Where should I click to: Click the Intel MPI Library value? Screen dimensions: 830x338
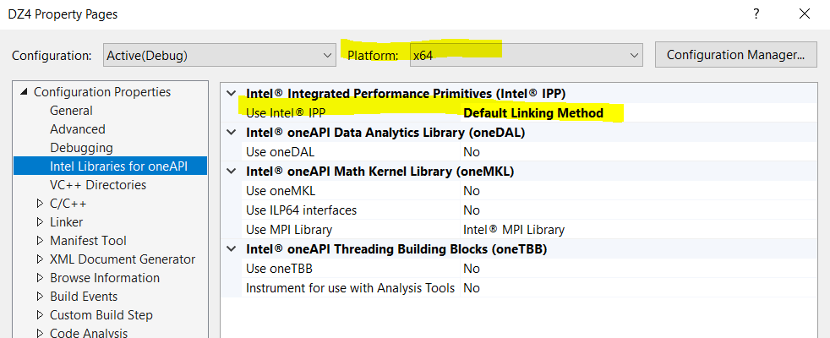click(513, 230)
